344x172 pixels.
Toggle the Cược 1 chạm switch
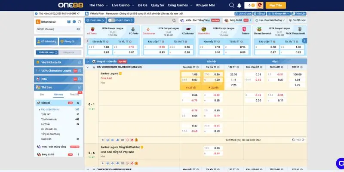[112, 20]
